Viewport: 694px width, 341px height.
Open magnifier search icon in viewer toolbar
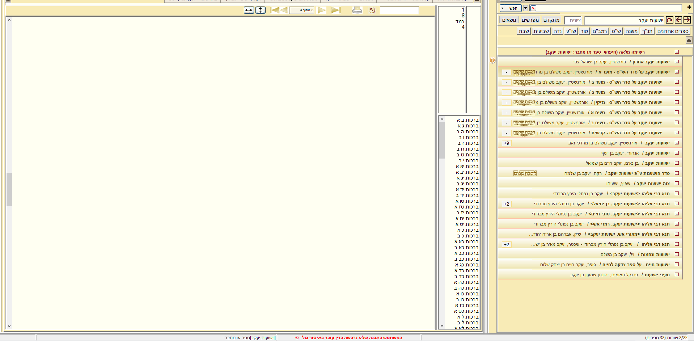coord(372,10)
